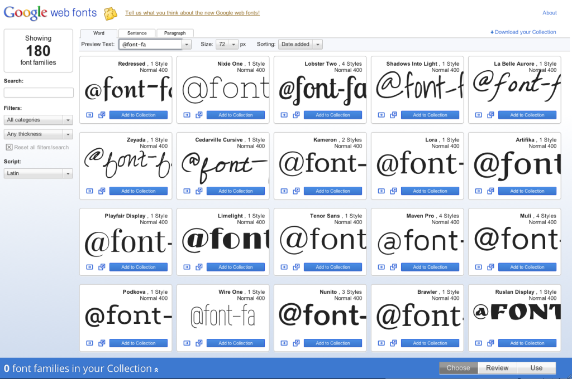Click the Search input field
The width and height of the screenshot is (572, 379).
(x=39, y=93)
